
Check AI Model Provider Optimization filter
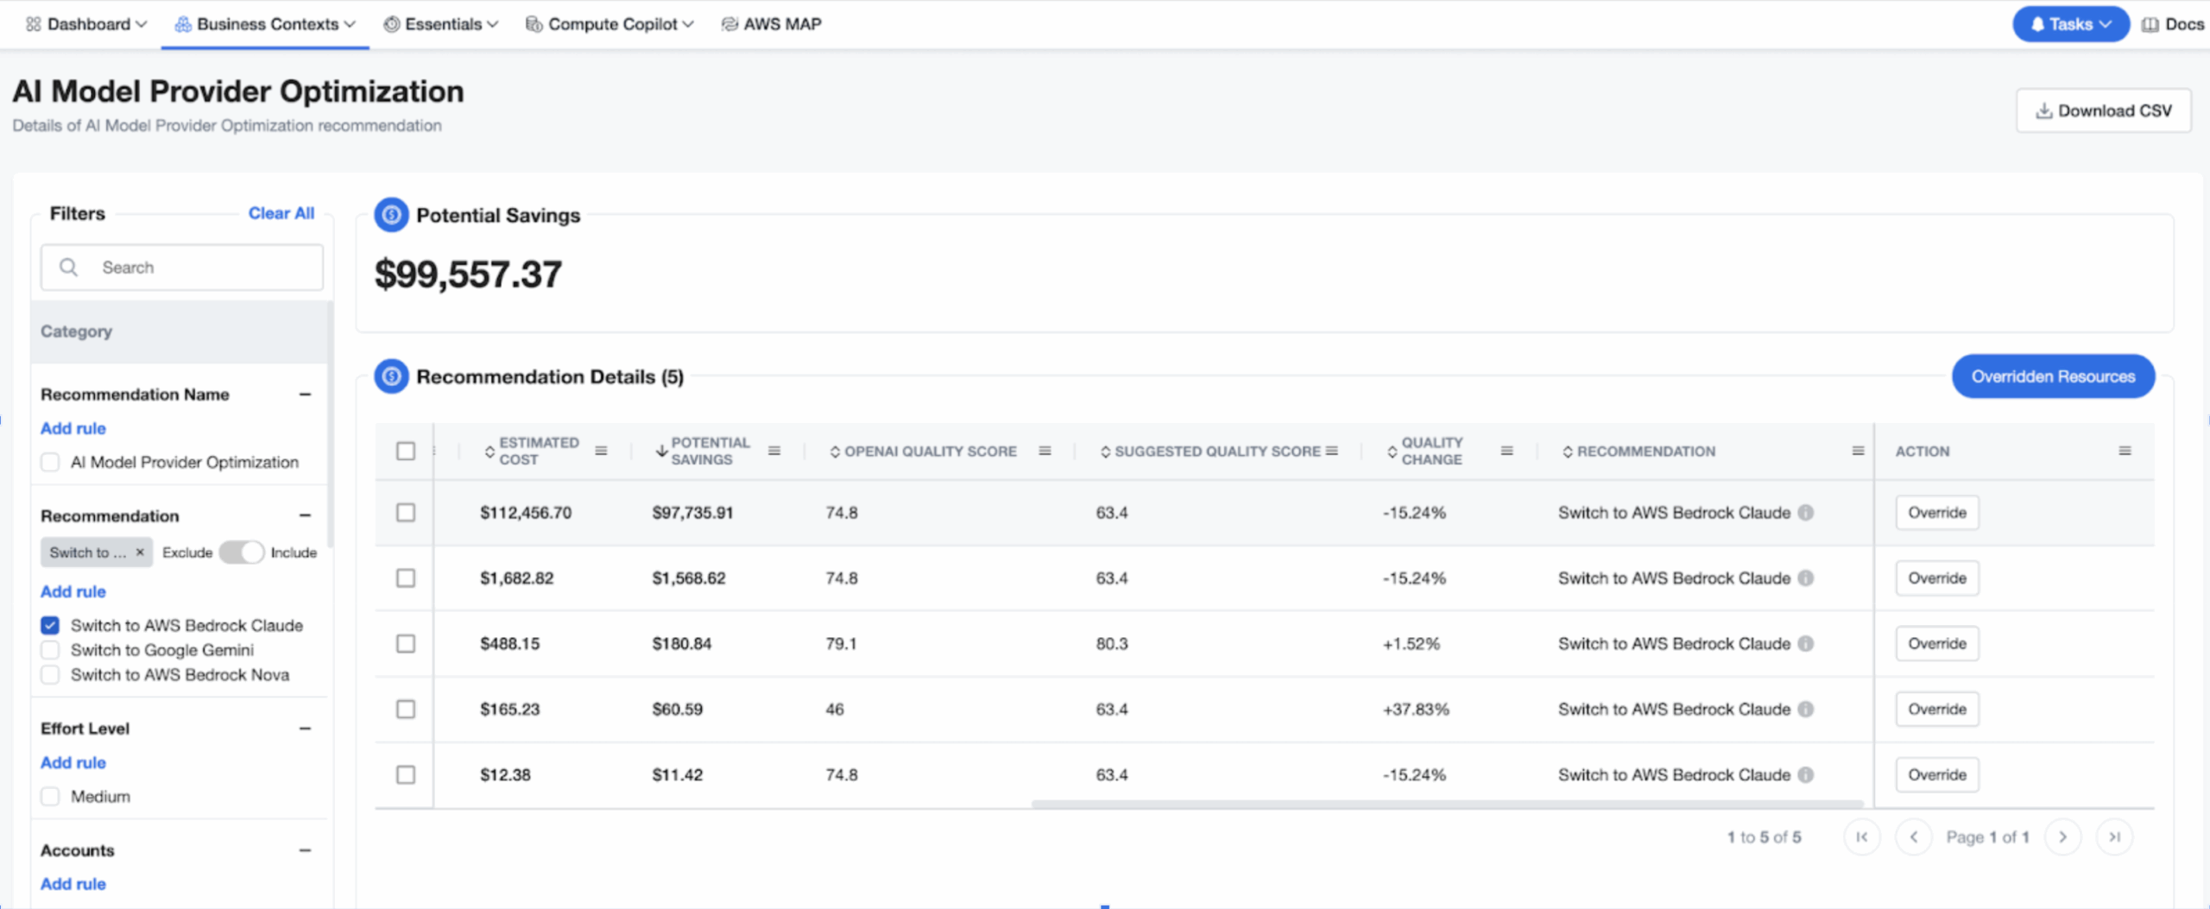(50, 463)
